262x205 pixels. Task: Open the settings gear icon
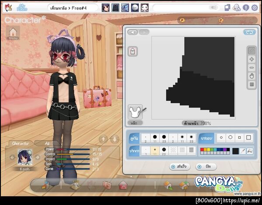click(x=255, y=8)
